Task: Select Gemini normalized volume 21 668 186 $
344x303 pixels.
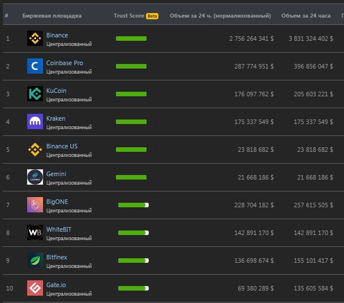Action: click(x=256, y=177)
